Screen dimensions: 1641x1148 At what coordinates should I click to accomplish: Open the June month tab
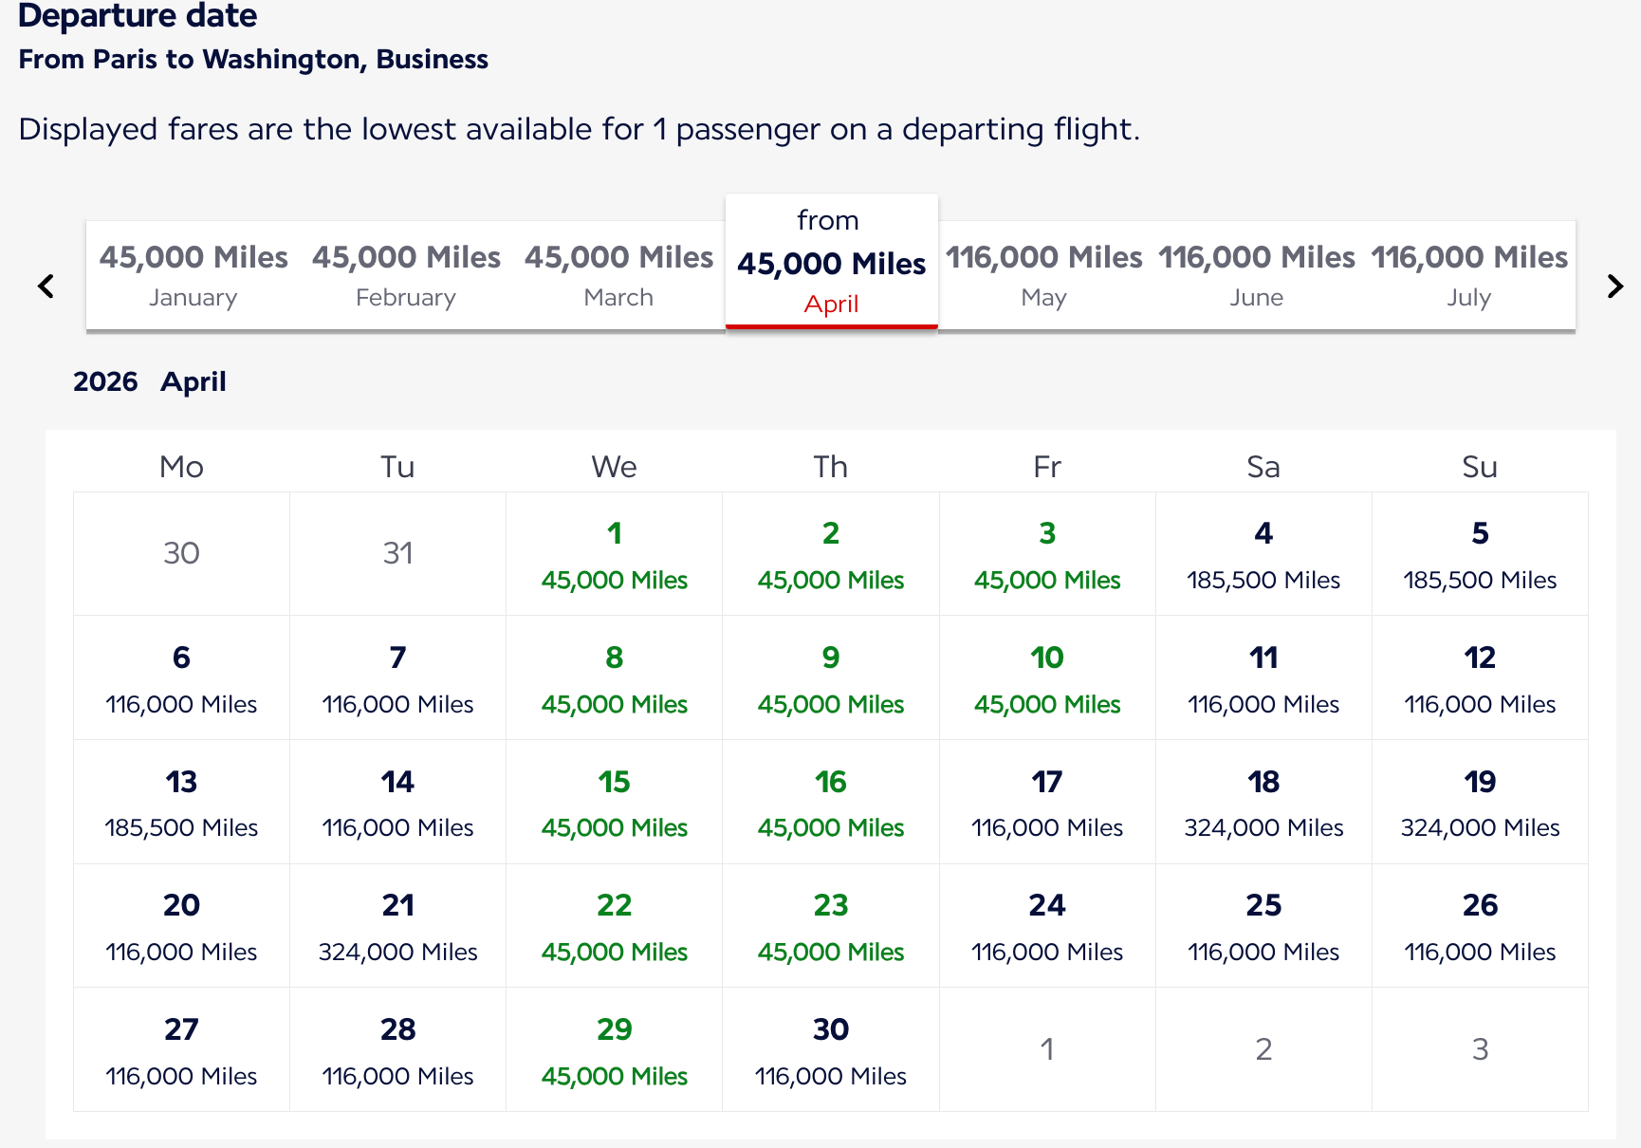pos(1256,275)
